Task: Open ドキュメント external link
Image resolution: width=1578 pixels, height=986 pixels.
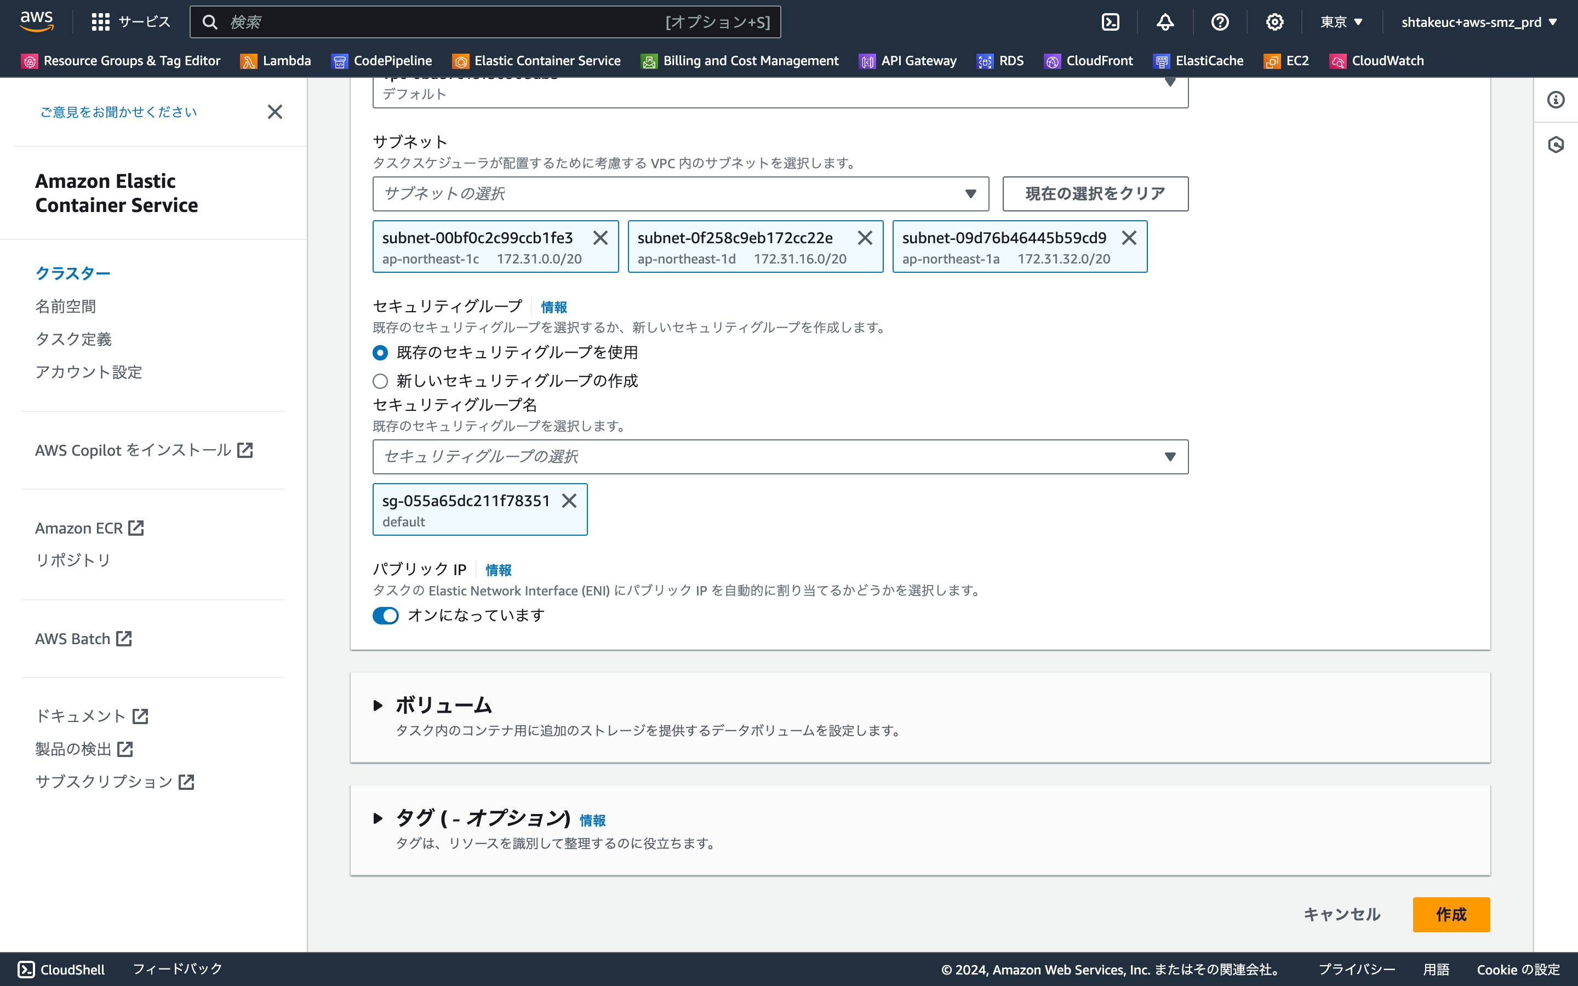Action: [x=92, y=716]
